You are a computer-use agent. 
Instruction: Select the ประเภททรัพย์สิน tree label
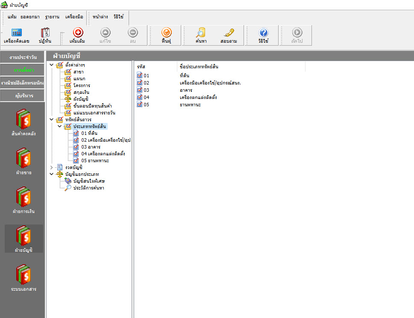coord(89,126)
